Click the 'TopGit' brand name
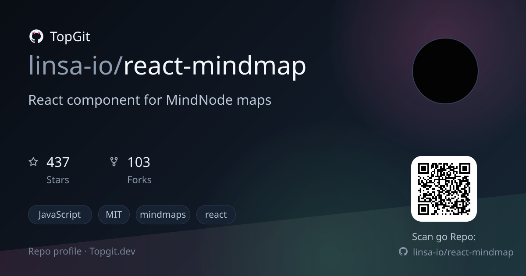The height and width of the screenshot is (276, 526). pyautogui.click(x=70, y=37)
